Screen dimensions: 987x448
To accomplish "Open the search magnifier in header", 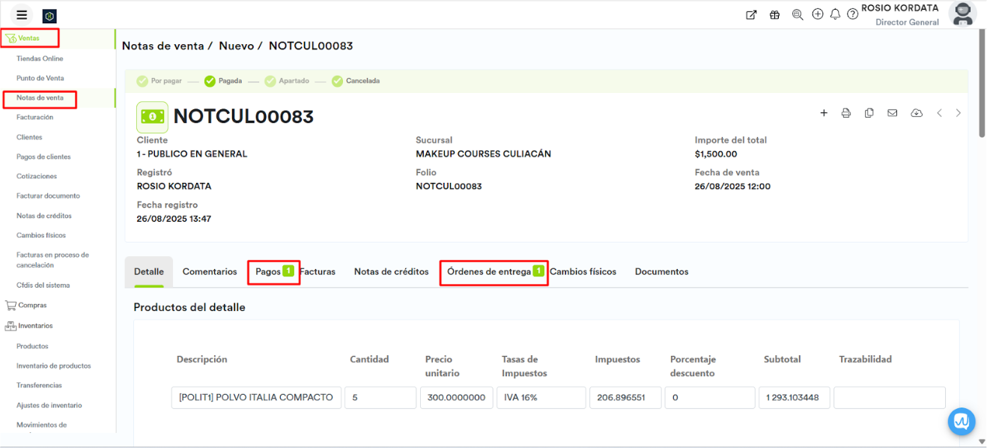I will (x=797, y=14).
